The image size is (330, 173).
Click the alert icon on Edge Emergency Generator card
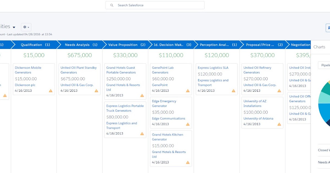tap(188, 124)
